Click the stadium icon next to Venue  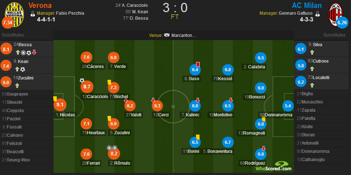coord(167,35)
